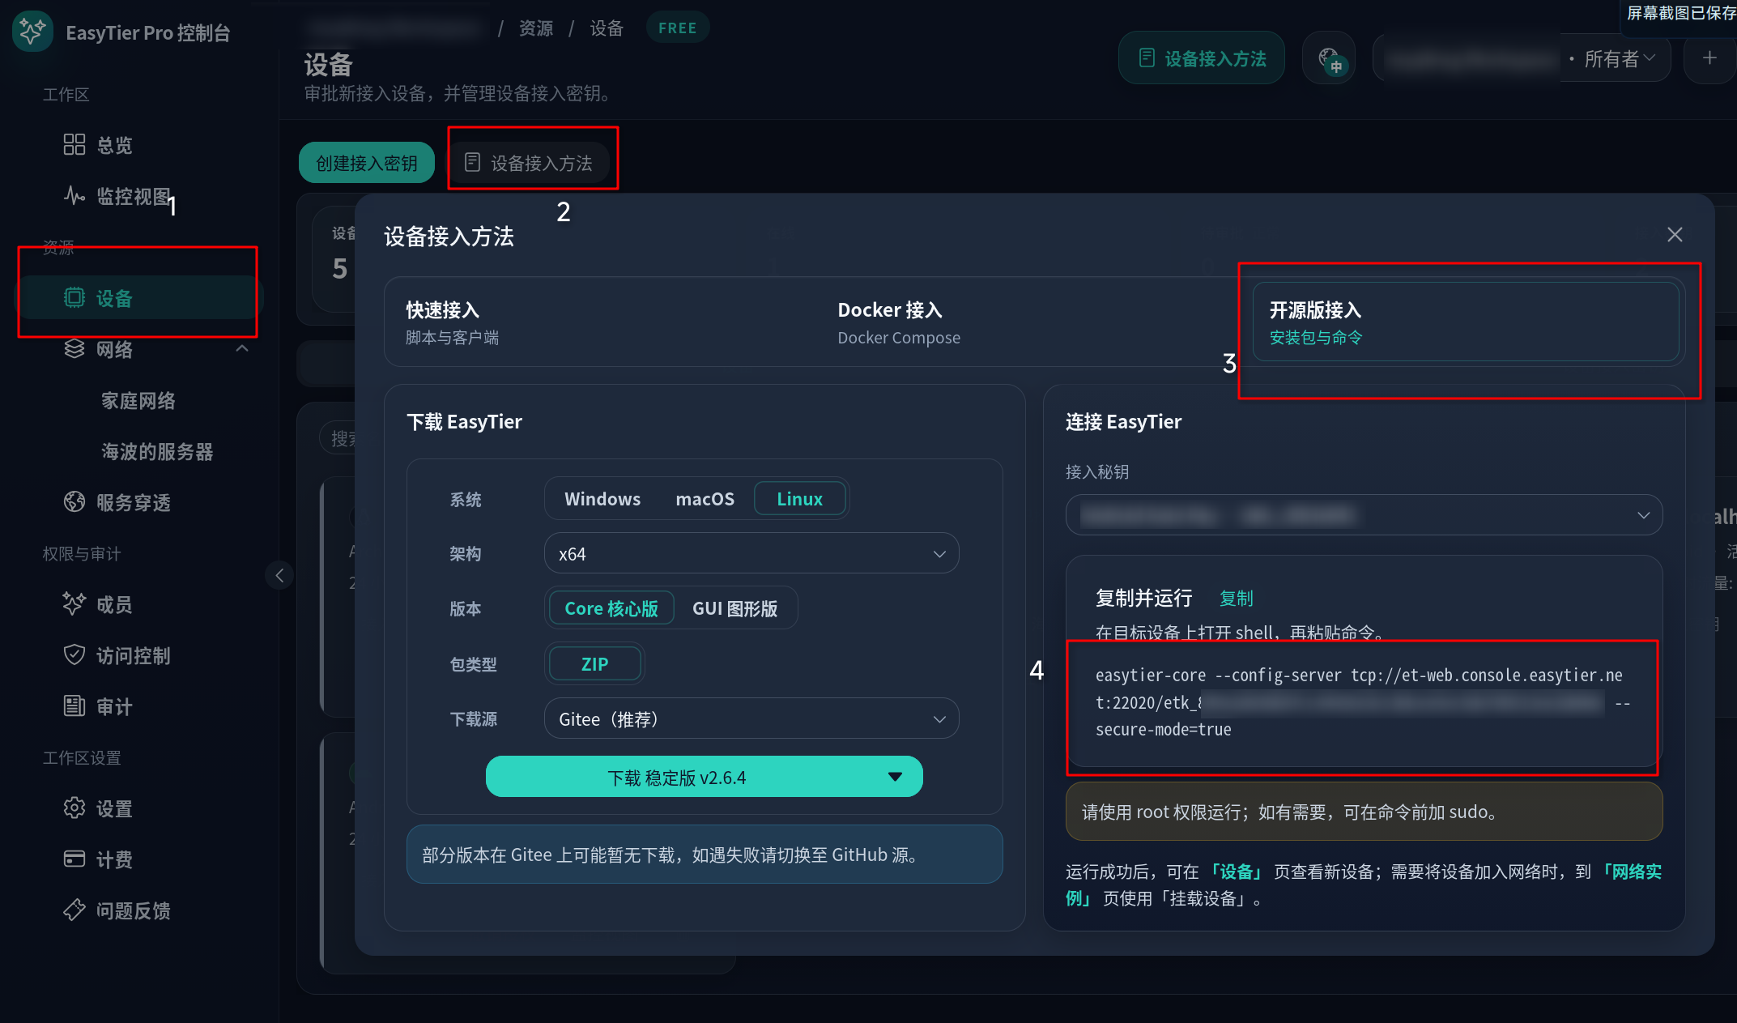This screenshot has height=1023, width=1737.
Task: Select Windows as the system
Action: (602, 499)
